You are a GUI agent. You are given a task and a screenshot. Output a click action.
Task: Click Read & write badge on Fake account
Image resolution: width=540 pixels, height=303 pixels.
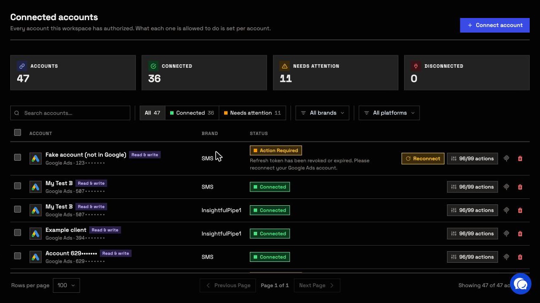(145, 155)
